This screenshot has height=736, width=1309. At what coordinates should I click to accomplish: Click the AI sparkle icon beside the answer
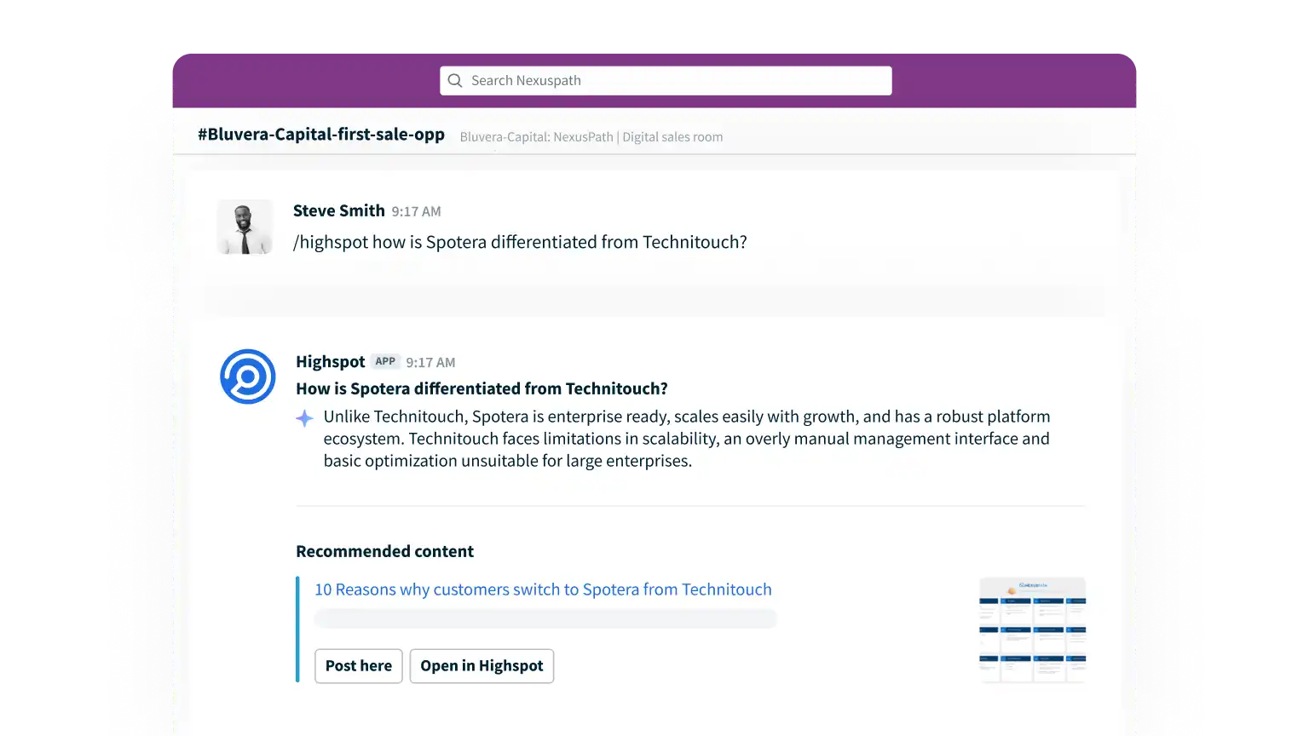(304, 418)
